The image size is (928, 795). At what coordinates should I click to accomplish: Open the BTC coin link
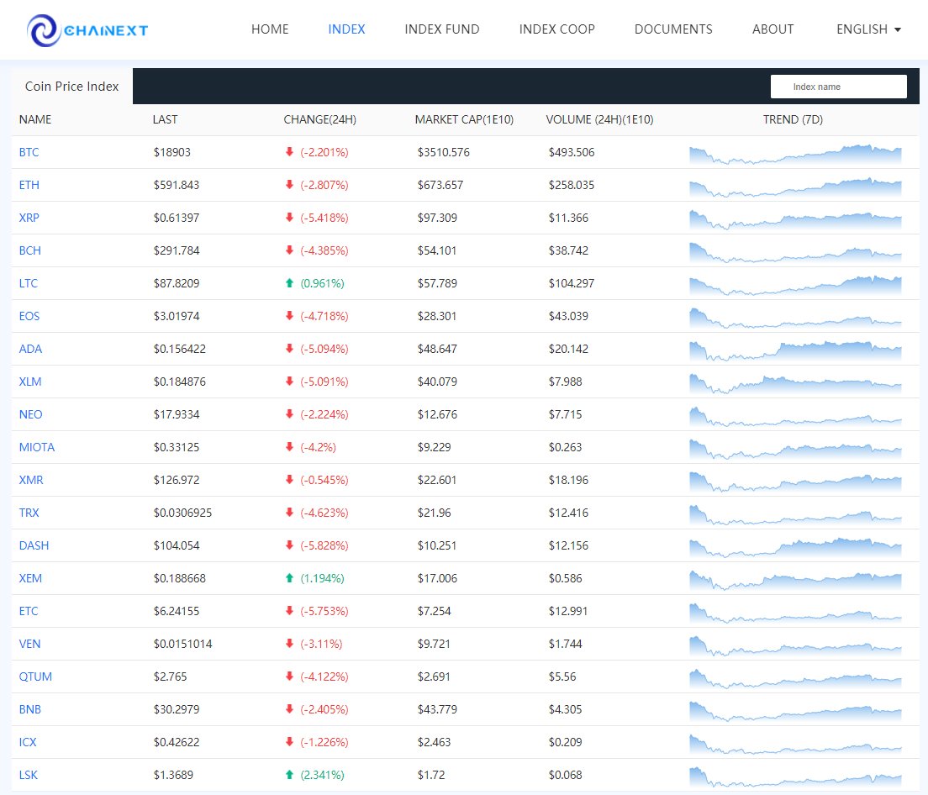tap(29, 152)
